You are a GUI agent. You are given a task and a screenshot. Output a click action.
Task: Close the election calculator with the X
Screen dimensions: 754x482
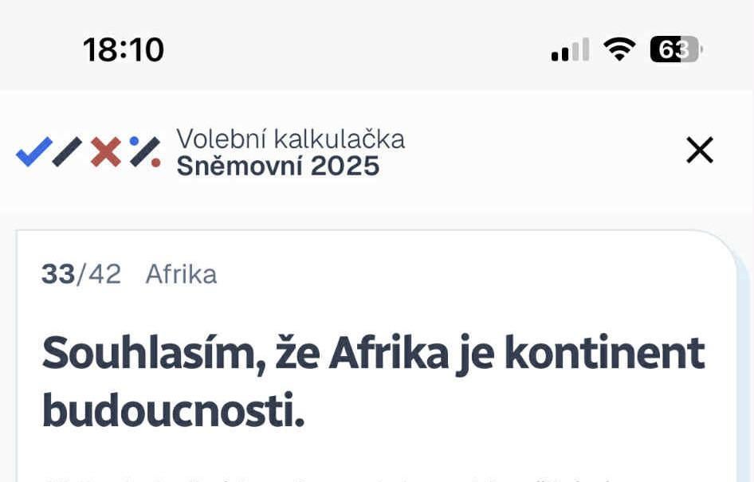click(699, 150)
